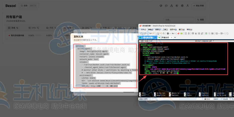Expand the tab layout dropdown arrow
This screenshot has height=117, width=234.
tap(219, 34)
